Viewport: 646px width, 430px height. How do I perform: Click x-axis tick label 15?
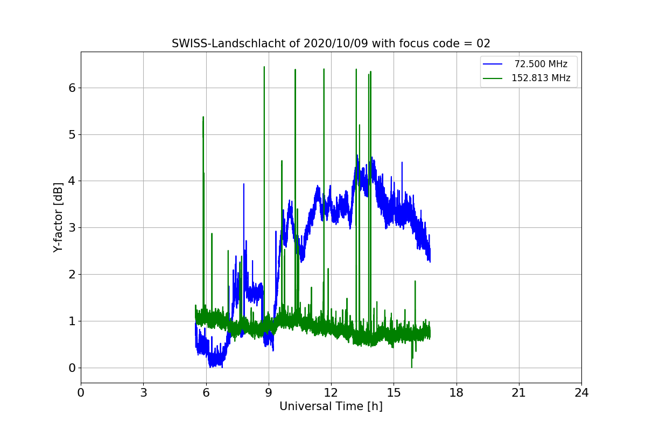click(x=394, y=393)
